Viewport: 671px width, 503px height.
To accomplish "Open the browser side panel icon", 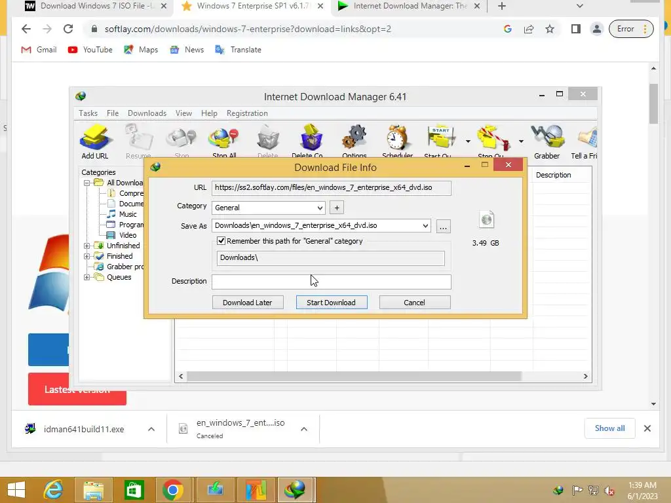I will pyautogui.click(x=575, y=29).
